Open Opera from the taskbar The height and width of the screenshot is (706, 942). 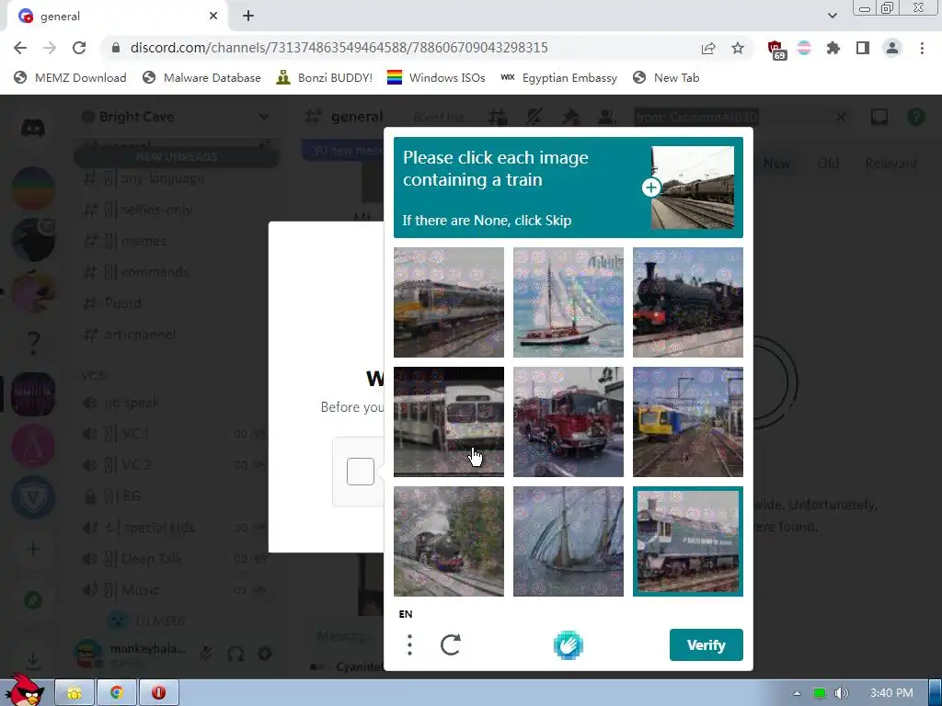click(158, 692)
